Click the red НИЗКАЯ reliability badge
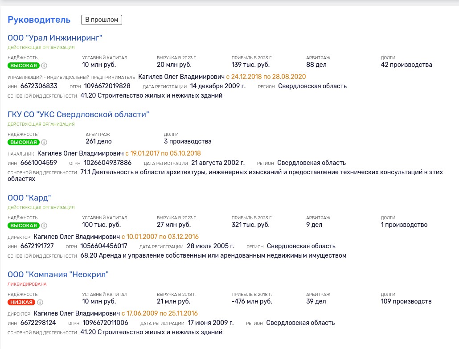Viewport: 459px width, 349px height. pyautogui.click(x=21, y=302)
